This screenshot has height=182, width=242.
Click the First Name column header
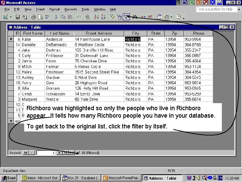click(x=33, y=33)
